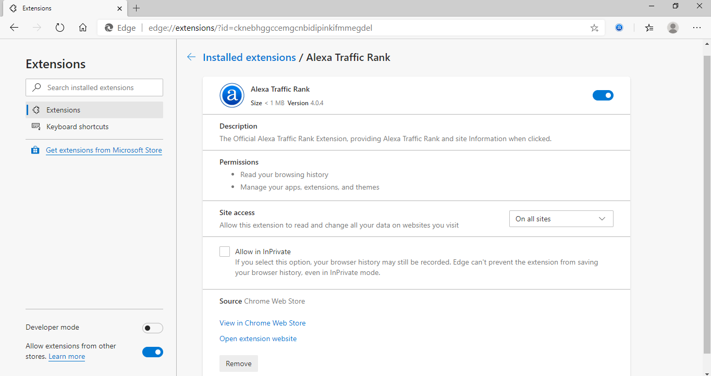
Task: Enable Developer mode toggle
Action: click(153, 328)
